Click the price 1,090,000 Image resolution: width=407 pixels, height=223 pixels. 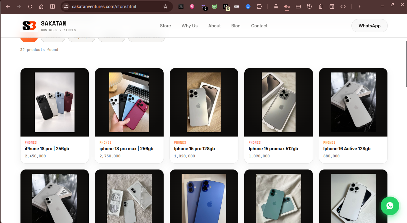coord(259,156)
